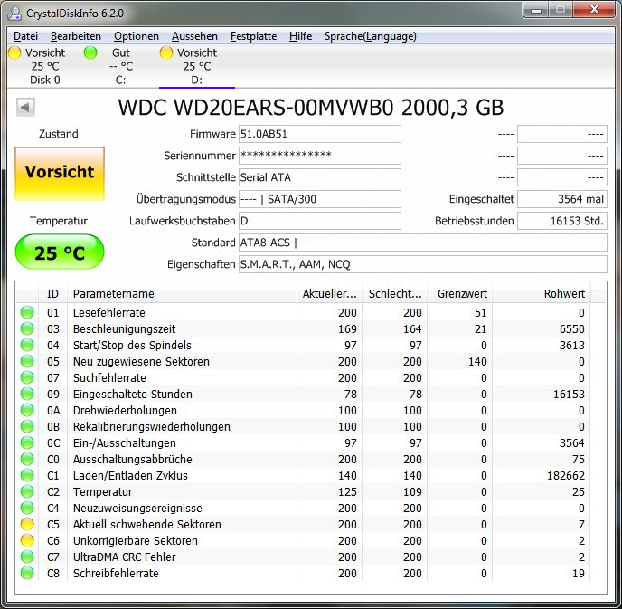Click the raw value 182662
Image resolution: width=622 pixels, height=609 pixels.
click(566, 476)
